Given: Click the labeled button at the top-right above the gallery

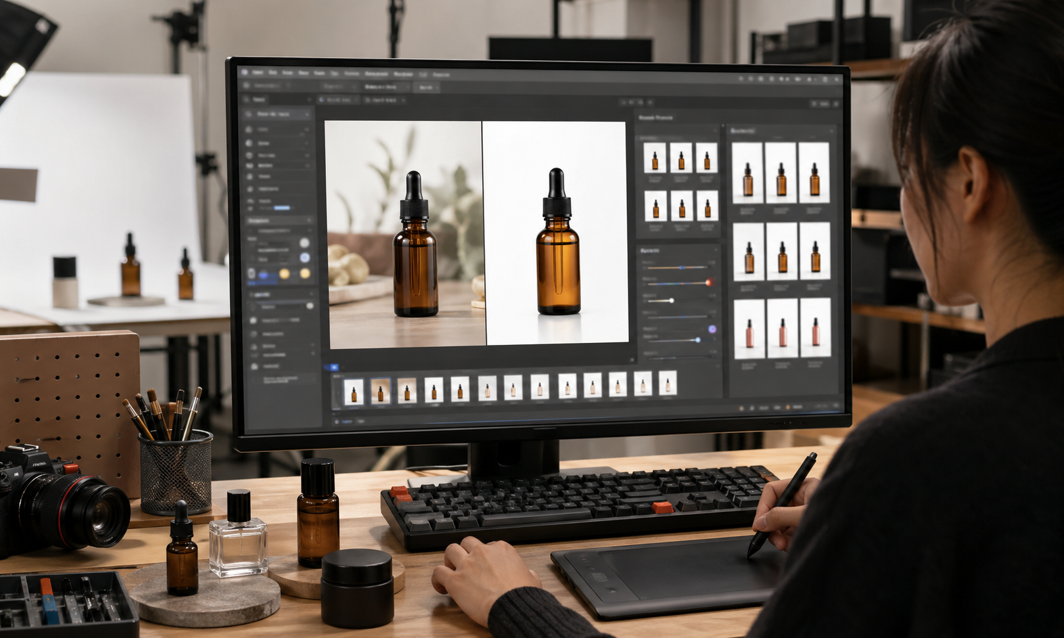Looking at the screenshot, I should (822, 104).
